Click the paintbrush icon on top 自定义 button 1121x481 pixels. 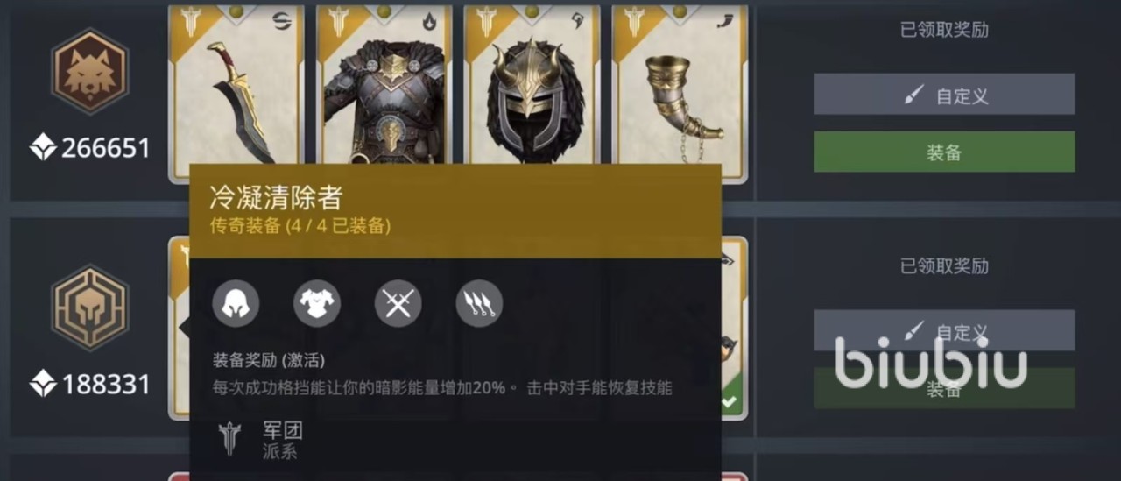pyautogui.click(x=915, y=95)
